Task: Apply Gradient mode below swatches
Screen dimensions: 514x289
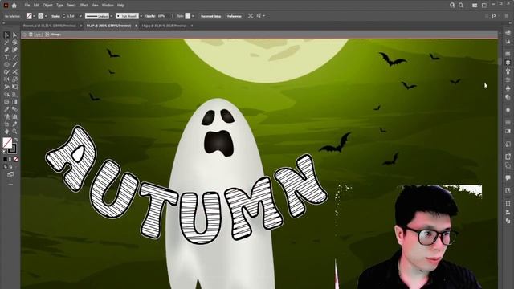Action: [10, 159]
